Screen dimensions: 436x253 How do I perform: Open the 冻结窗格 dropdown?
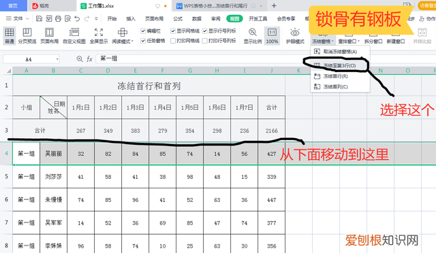(x=323, y=41)
